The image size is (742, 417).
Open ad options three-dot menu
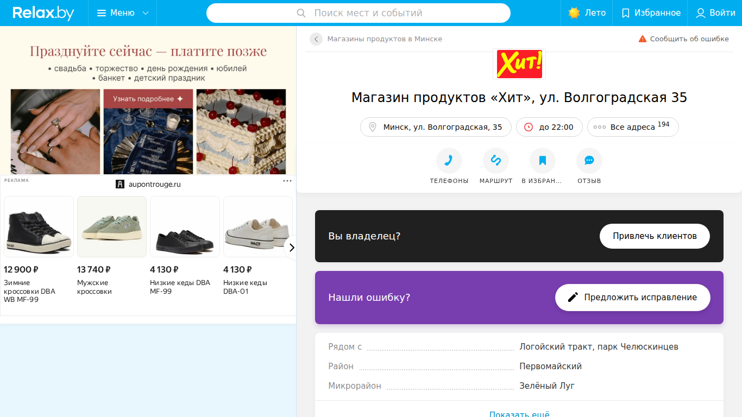click(x=287, y=181)
